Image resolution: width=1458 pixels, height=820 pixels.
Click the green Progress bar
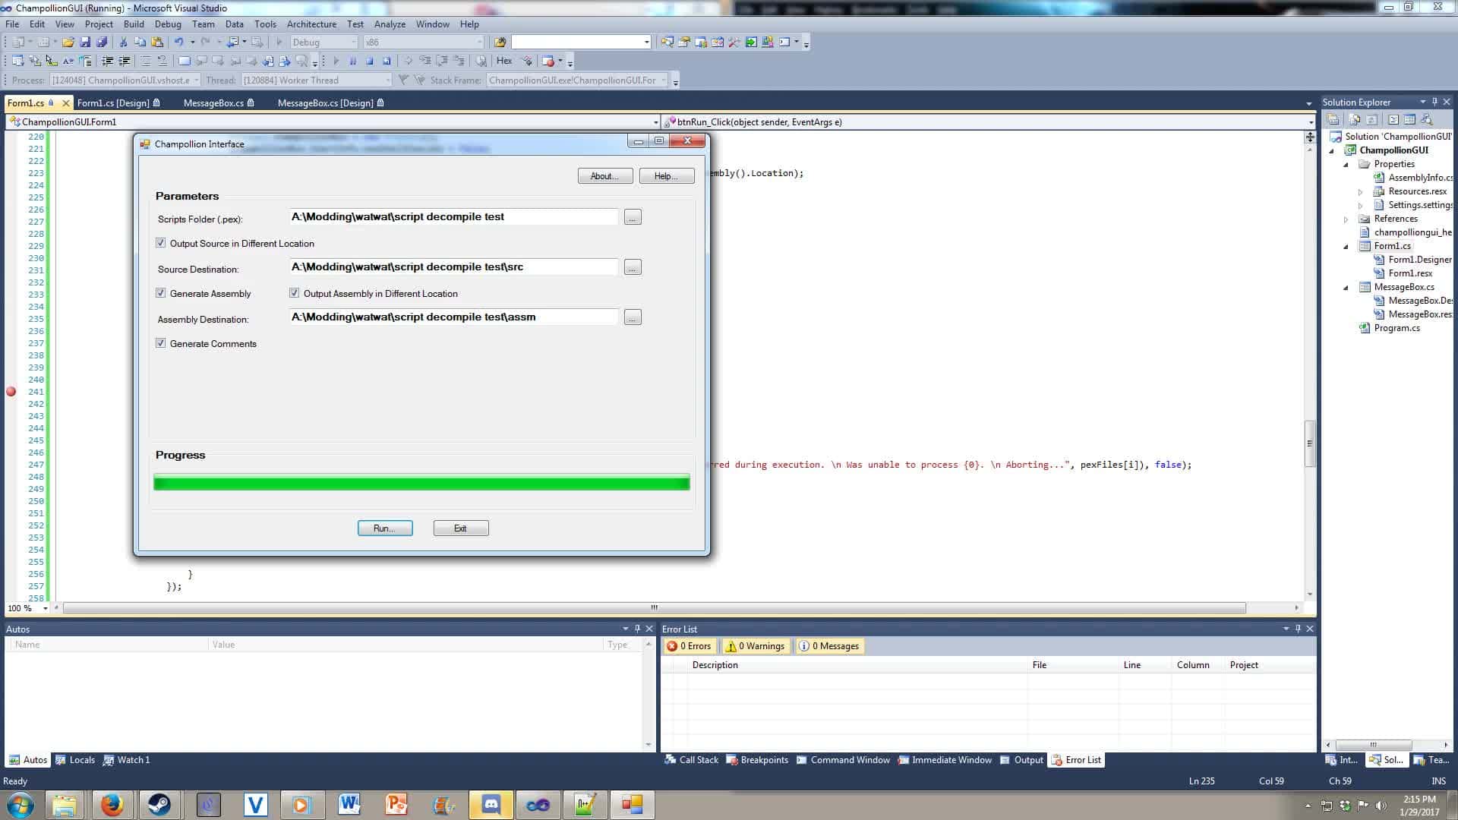pos(421,482)
